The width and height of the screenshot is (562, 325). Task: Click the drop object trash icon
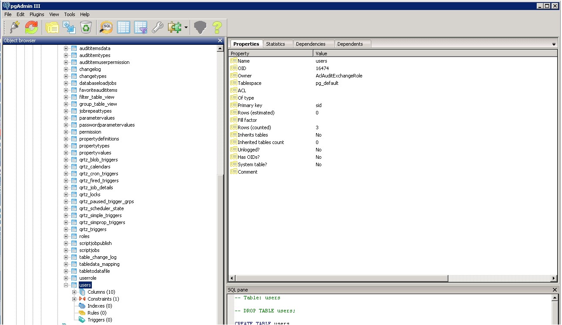pos(86,27)
